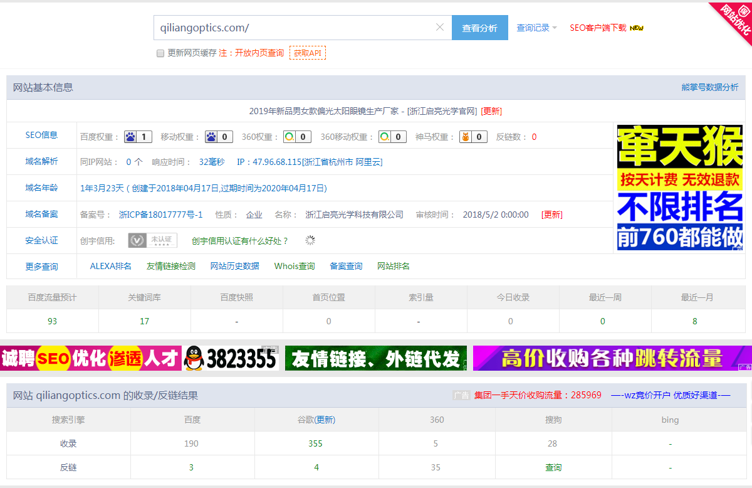The image size is (752, 488).
Task: Open Whois查询 link
Action: coord(295,266)
